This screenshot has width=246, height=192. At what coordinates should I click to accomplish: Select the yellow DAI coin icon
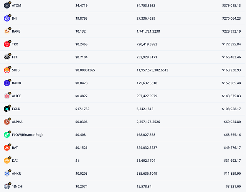pyautogui.click(x=7, y=161)
